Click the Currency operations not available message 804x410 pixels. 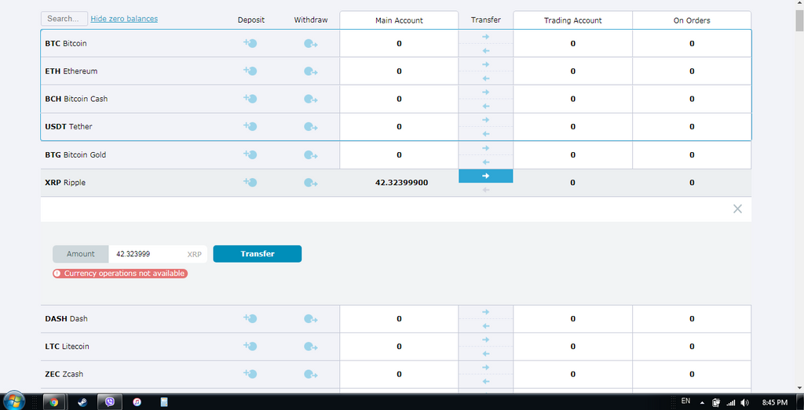pos(120,274)
